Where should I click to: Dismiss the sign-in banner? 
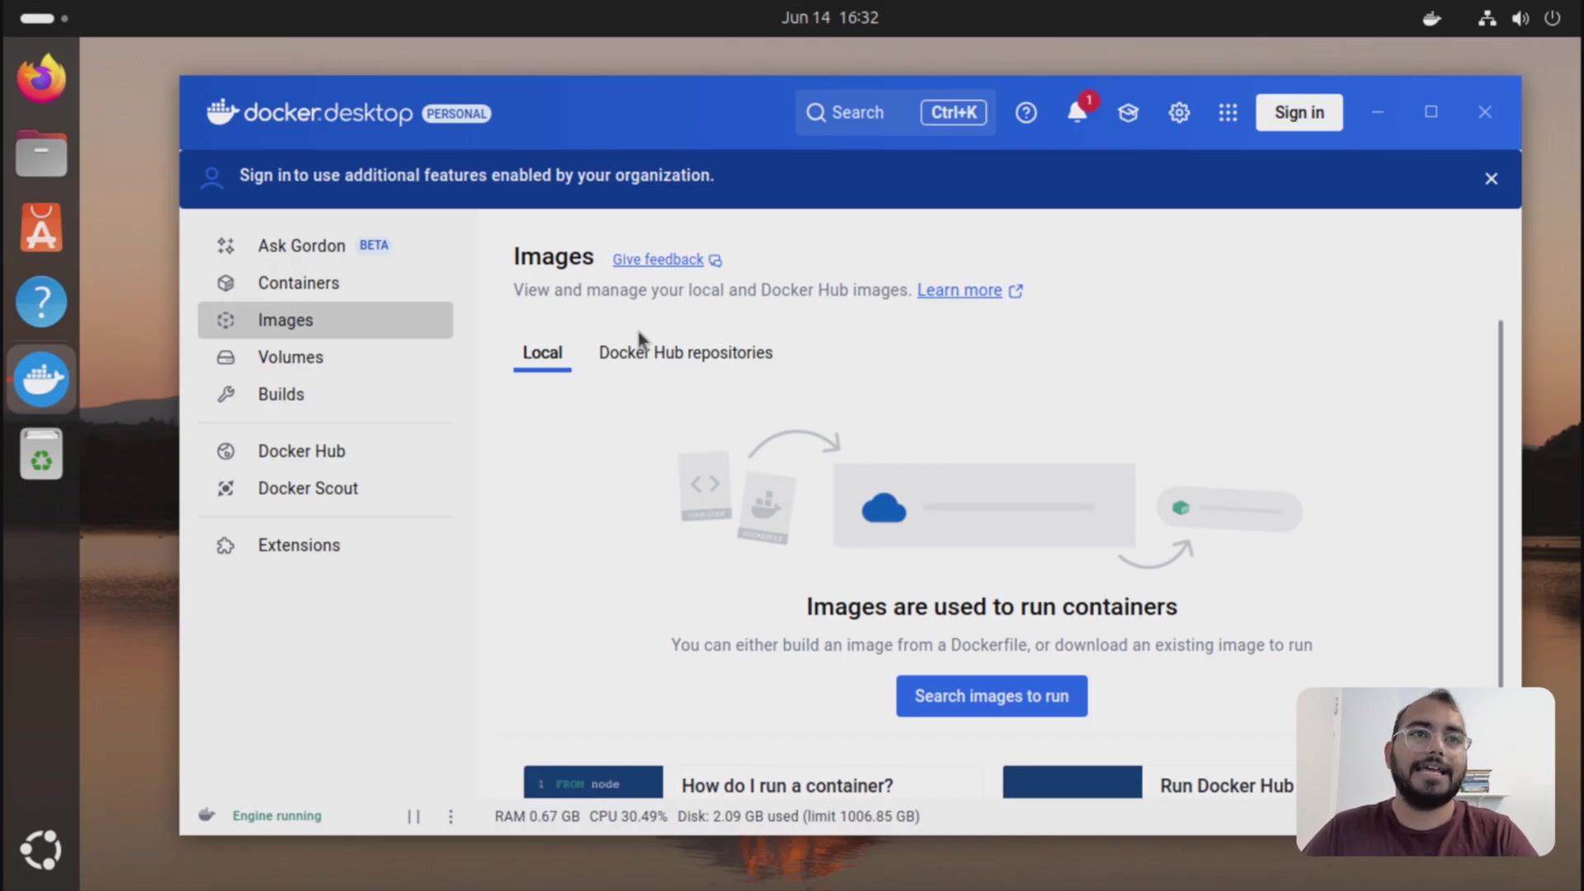[x=1491, y=178]
